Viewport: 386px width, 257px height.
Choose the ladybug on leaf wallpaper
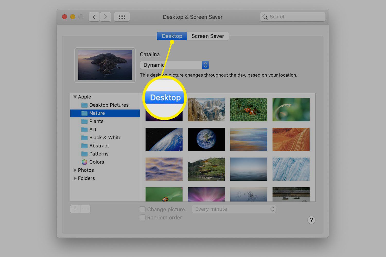coord(164,194)
